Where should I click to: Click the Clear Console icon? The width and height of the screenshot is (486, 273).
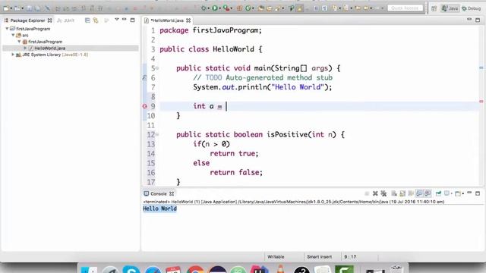[x=394, y=194]
